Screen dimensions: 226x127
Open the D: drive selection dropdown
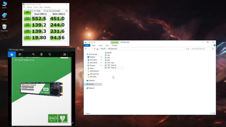click(57, 11)
